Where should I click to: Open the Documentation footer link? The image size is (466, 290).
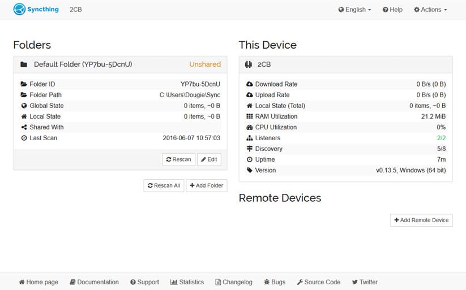94,282
